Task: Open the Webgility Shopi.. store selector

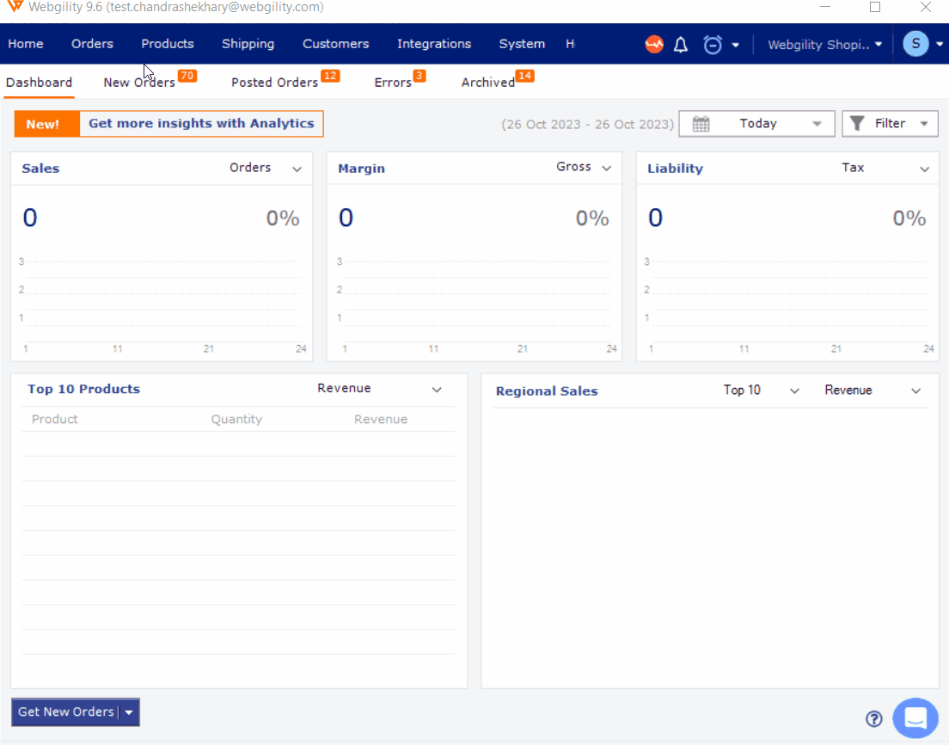Action: [824, 44]
